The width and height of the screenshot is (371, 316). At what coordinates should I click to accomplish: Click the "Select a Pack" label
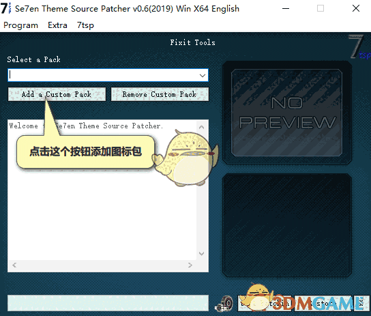tap(33, 59)
